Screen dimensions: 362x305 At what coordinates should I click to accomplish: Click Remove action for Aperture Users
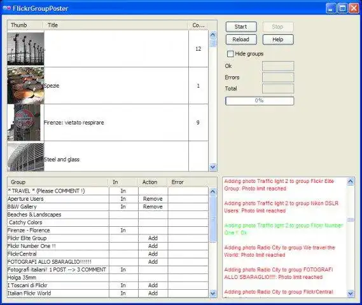(x=153, y=199)
